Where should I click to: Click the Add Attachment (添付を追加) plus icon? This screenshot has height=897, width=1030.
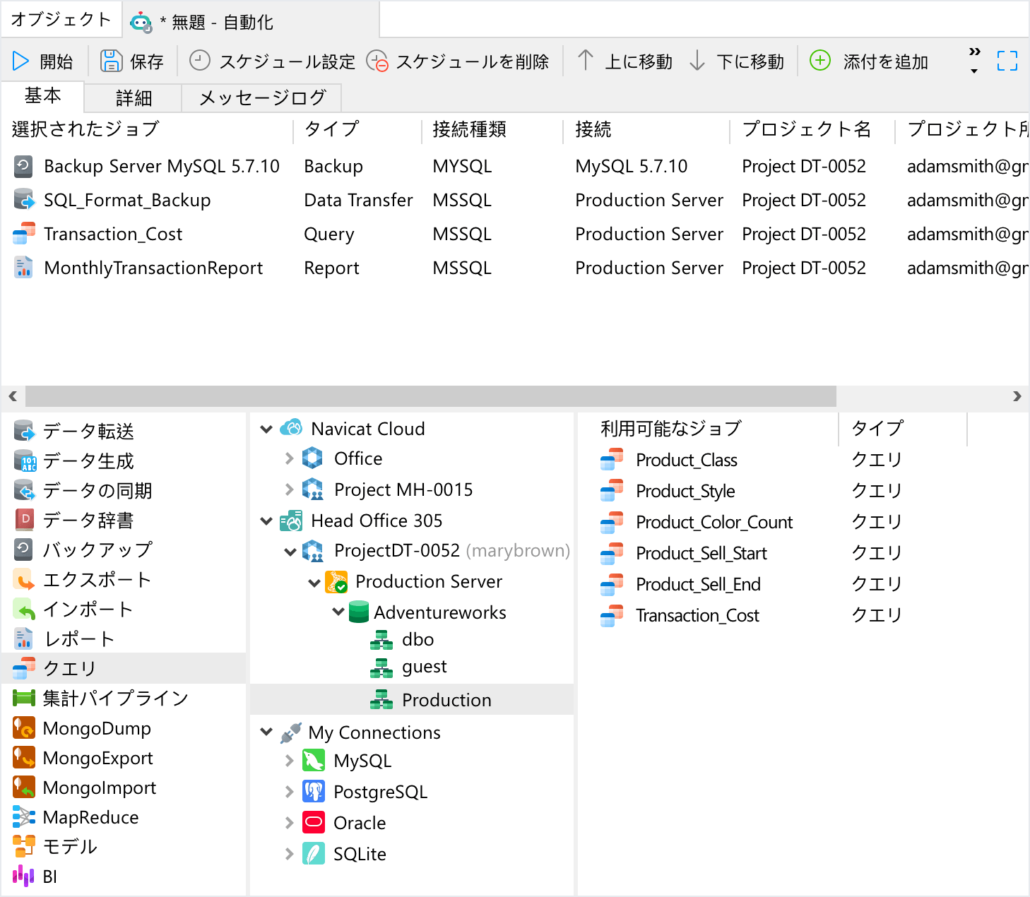819,61
